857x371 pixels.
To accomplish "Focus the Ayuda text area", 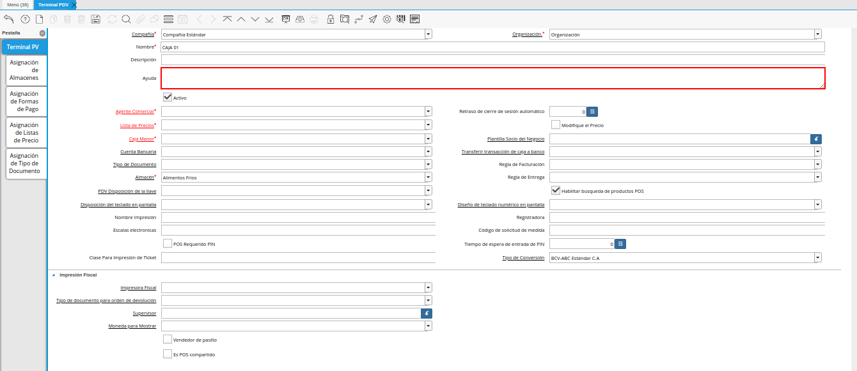I will pos(492,78).
